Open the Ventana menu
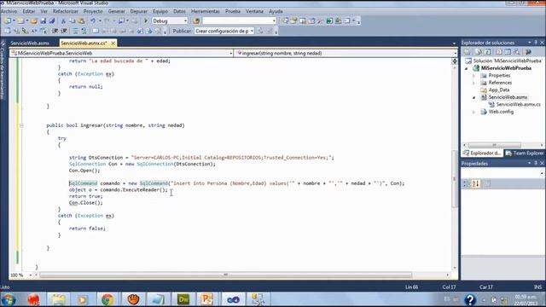This screenshot has width=546, height=307. (254, 11)
